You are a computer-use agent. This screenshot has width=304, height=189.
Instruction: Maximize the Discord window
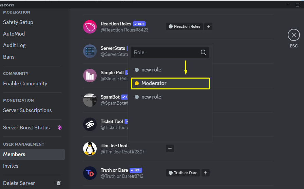pyautogui.click(x=298, y=5)
